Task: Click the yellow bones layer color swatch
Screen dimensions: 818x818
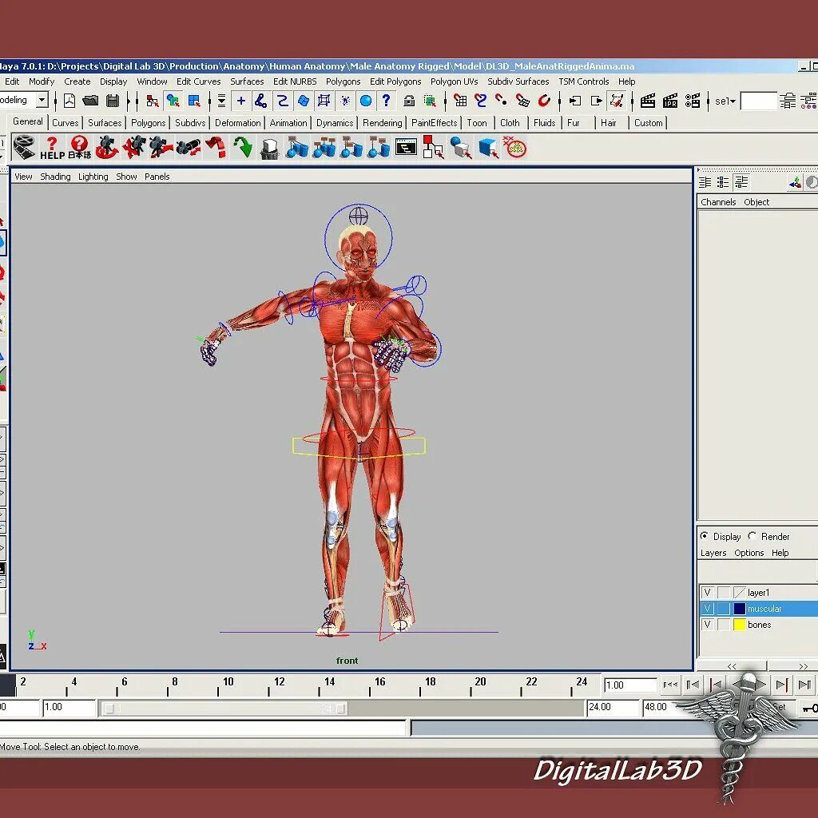Action: tap(739, 625)
